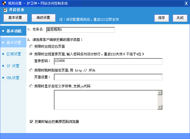Open the top 基本设置 button tab
Image resolution: width=190 pixels, height=139 pixels.
point(15,18)
